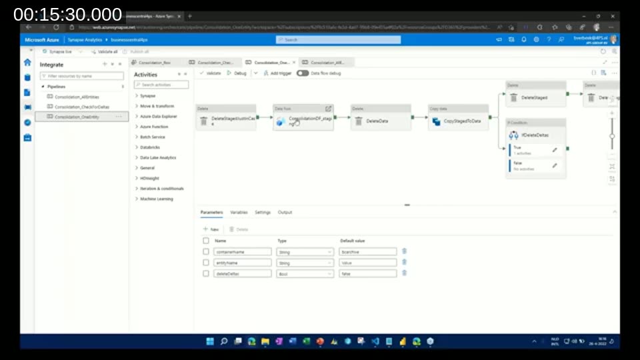Click the Azure top Search box
The width and height of the screenshot is (640, 360).
339,39
